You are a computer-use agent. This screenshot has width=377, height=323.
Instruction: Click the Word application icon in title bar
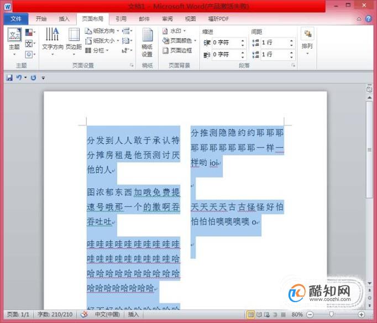click(7, 7)
